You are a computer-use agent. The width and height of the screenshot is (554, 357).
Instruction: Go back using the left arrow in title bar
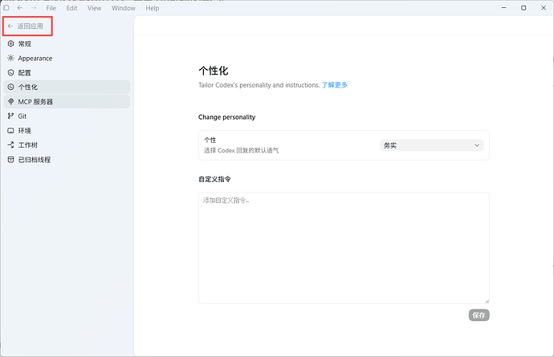20,8
